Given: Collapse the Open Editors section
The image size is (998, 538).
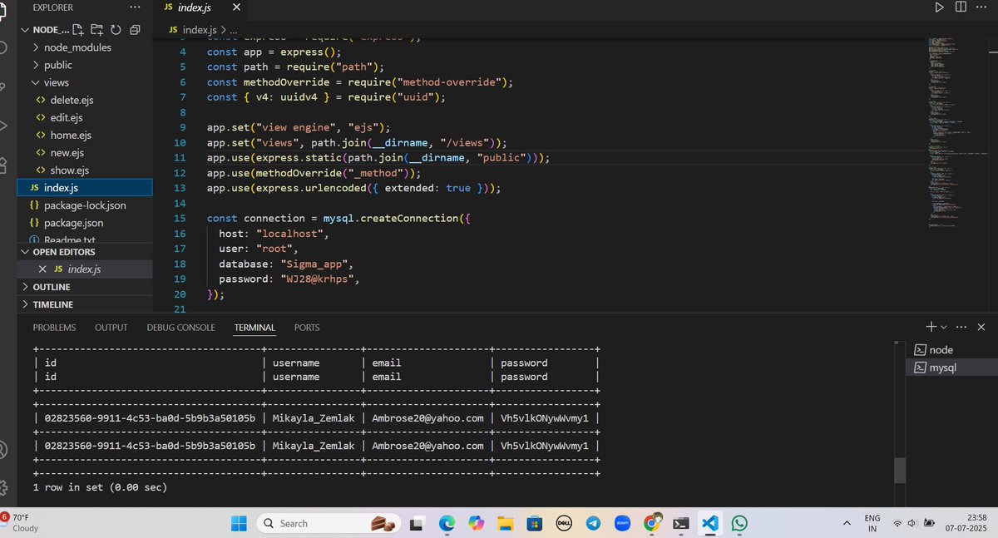Looking at the screenshot, I should [84, 252].
